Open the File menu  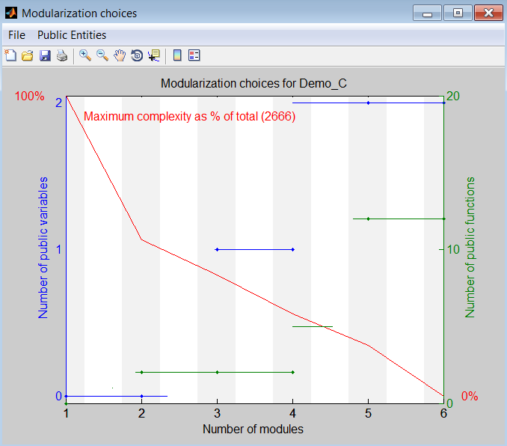(x=16, y=35)
